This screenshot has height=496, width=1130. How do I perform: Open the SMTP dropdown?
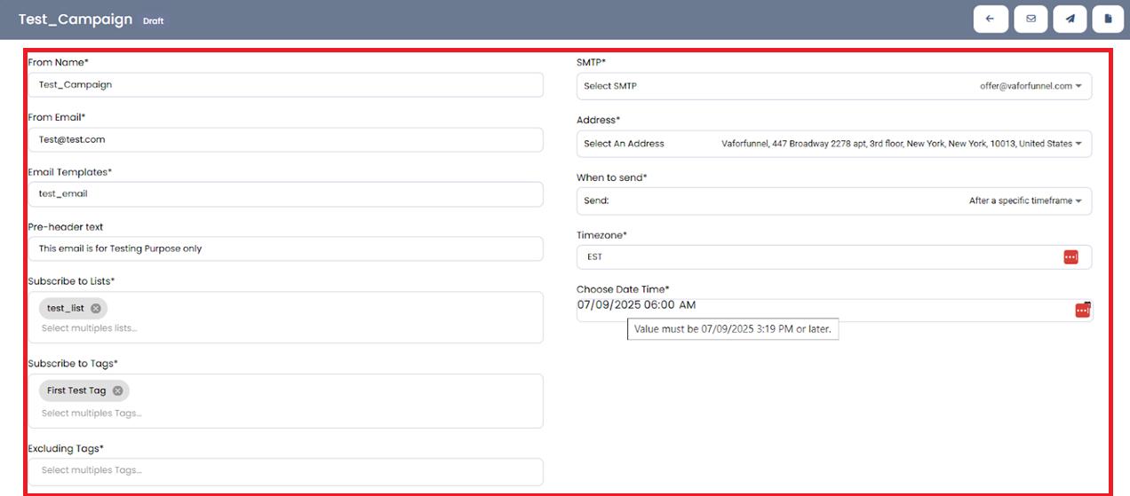point(834,86)
